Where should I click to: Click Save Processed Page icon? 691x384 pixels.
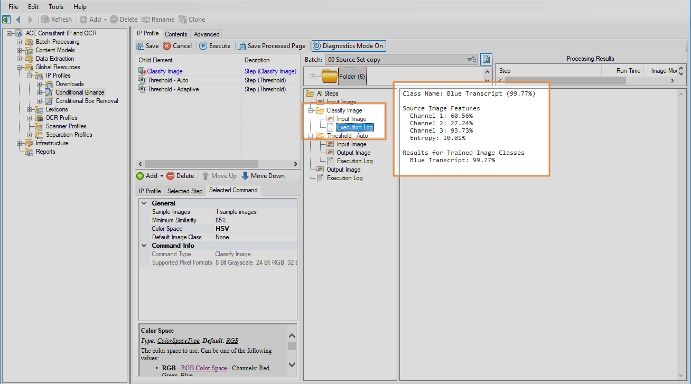(241, 46)
